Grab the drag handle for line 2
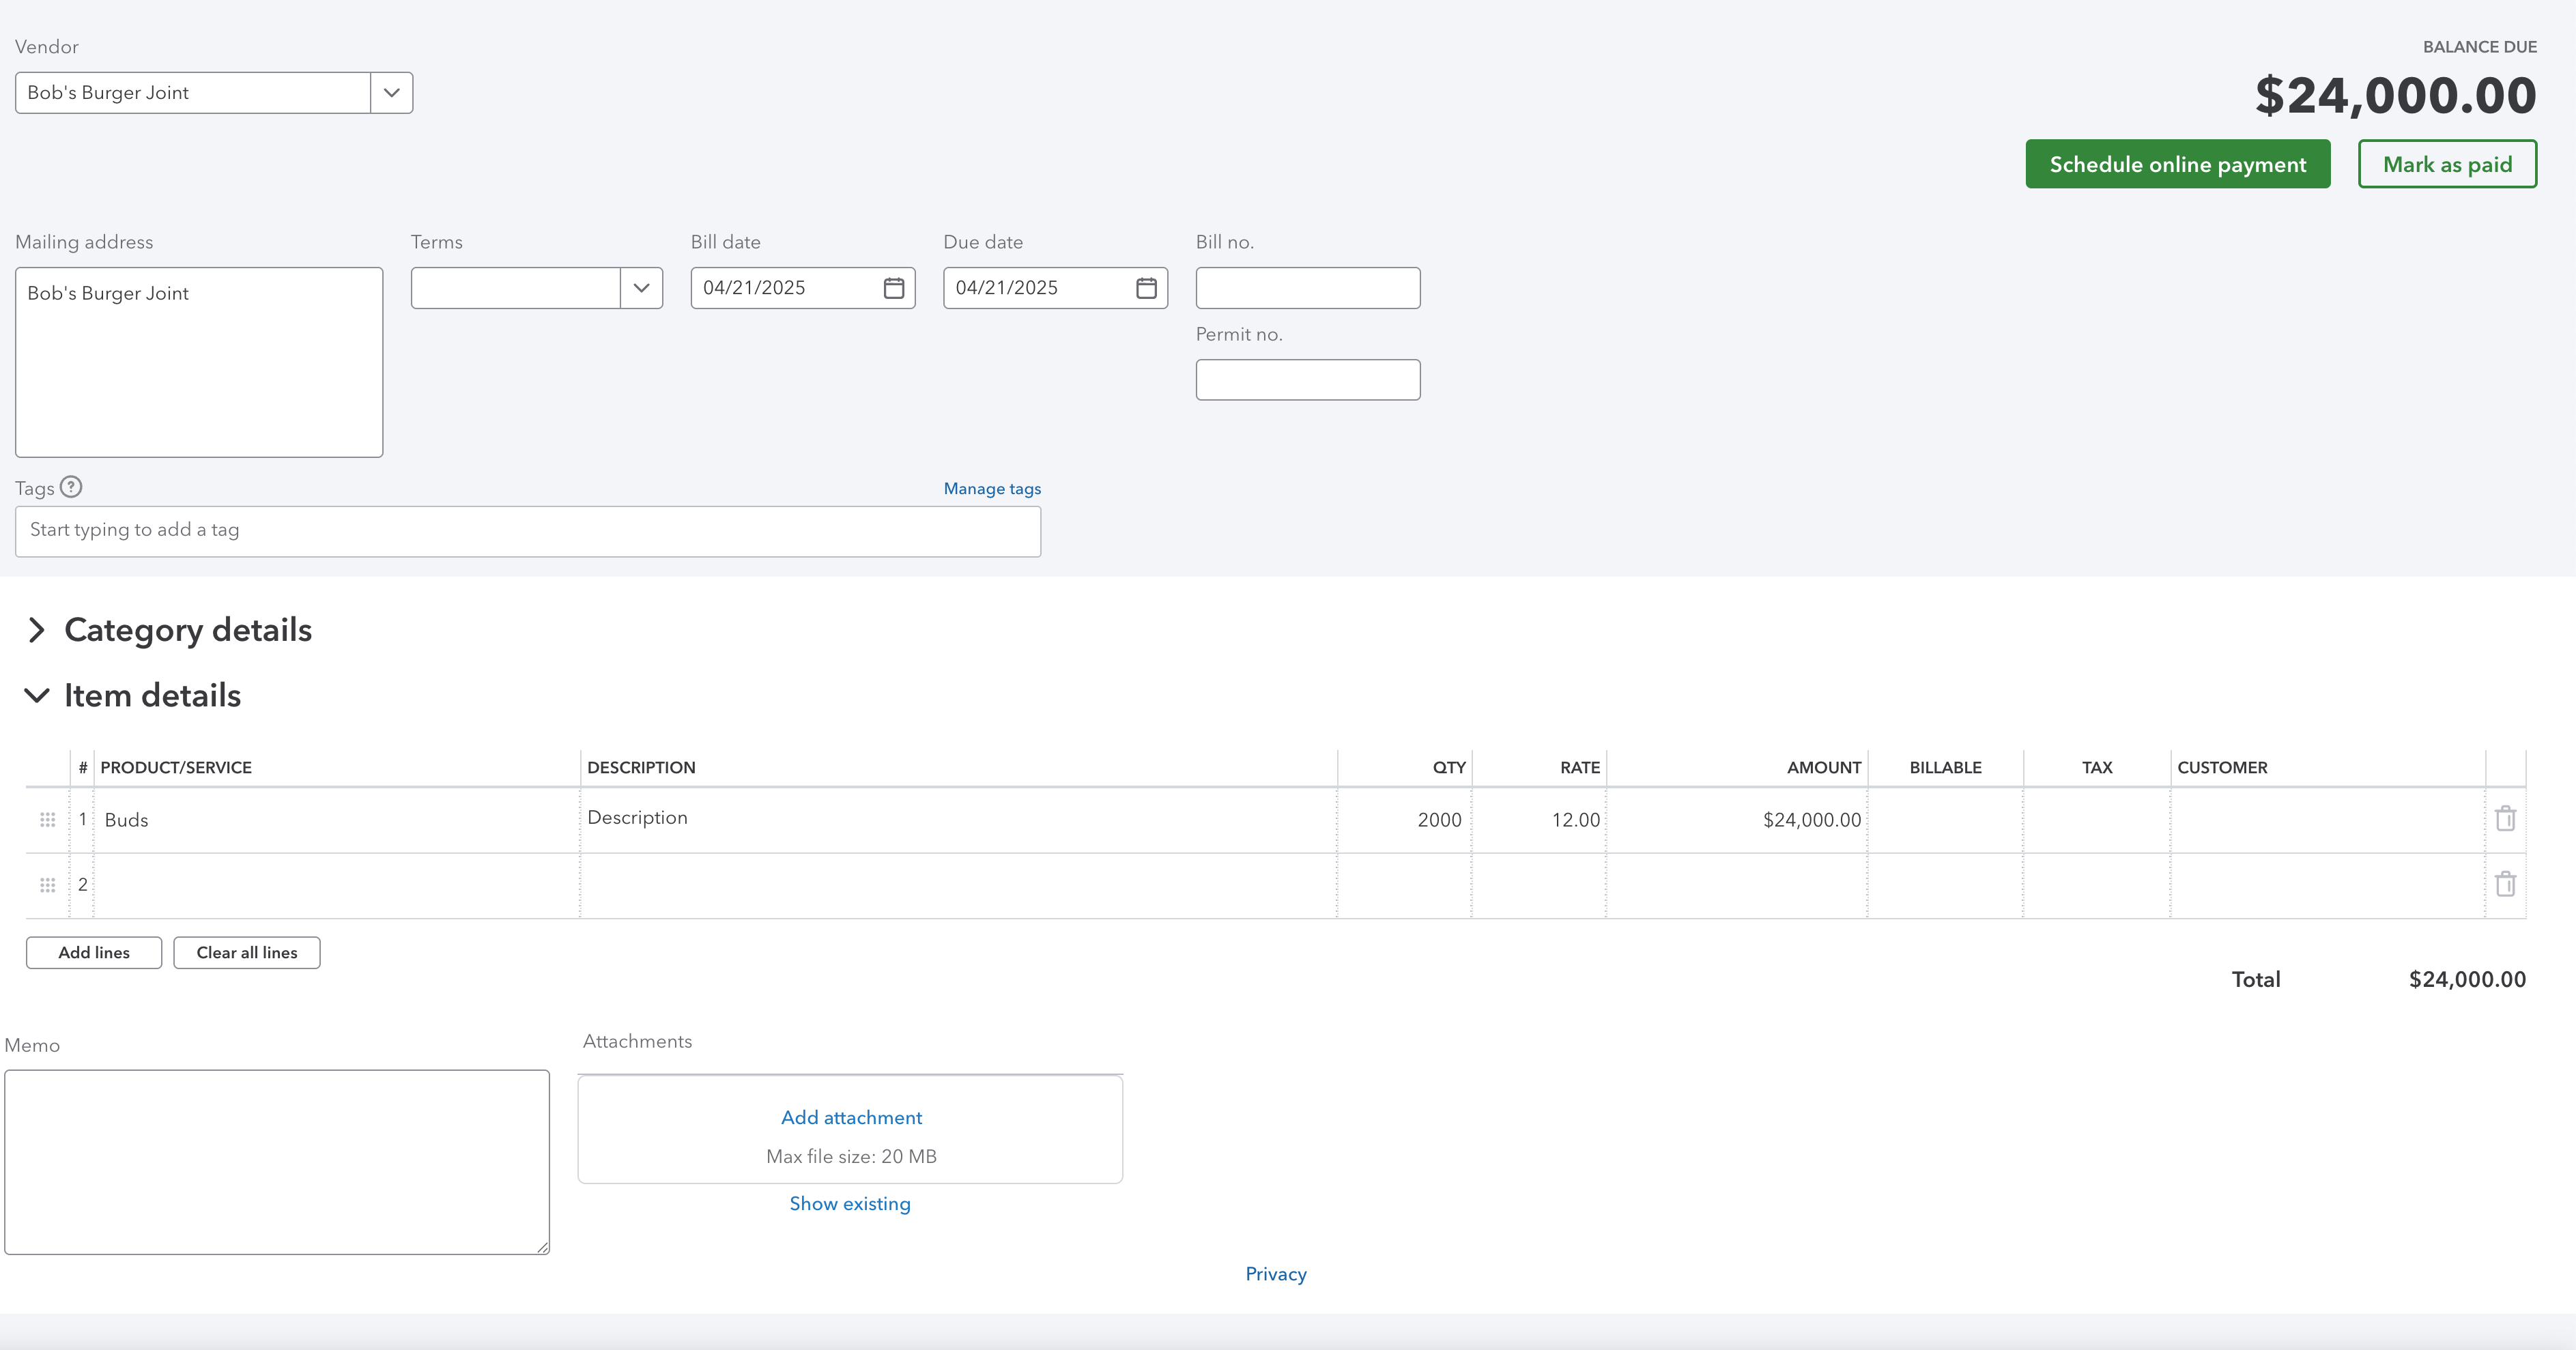Screen dimensions: 2576x1350 point(47,885)
